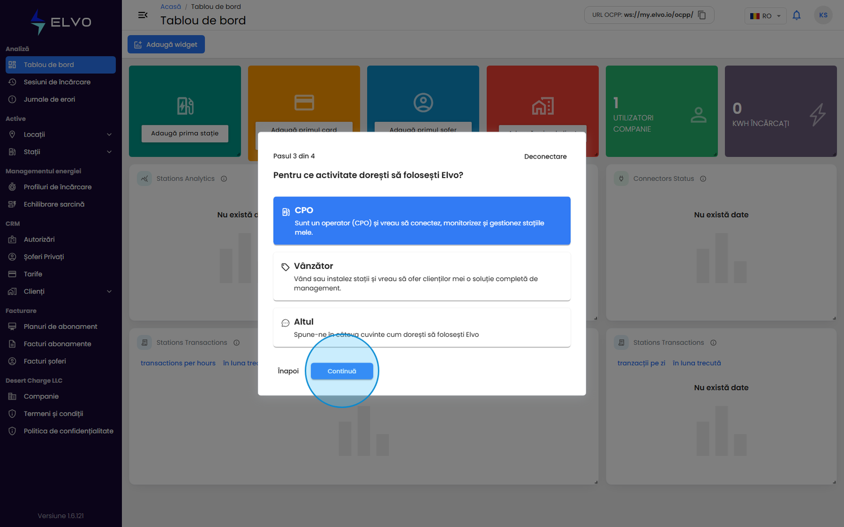Click Înapoi to go back

(x=288, y=372)
